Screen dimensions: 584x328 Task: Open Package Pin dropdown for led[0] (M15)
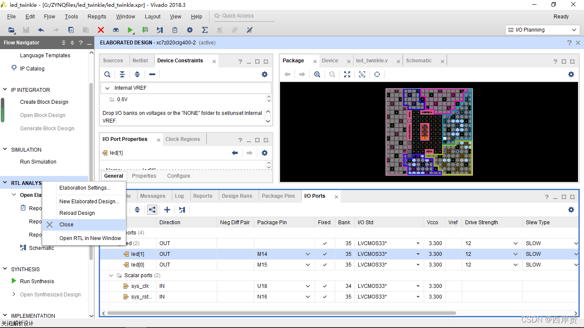coord(308,265)
